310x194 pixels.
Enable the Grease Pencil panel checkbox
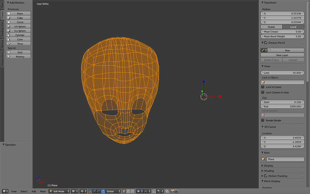266,43
